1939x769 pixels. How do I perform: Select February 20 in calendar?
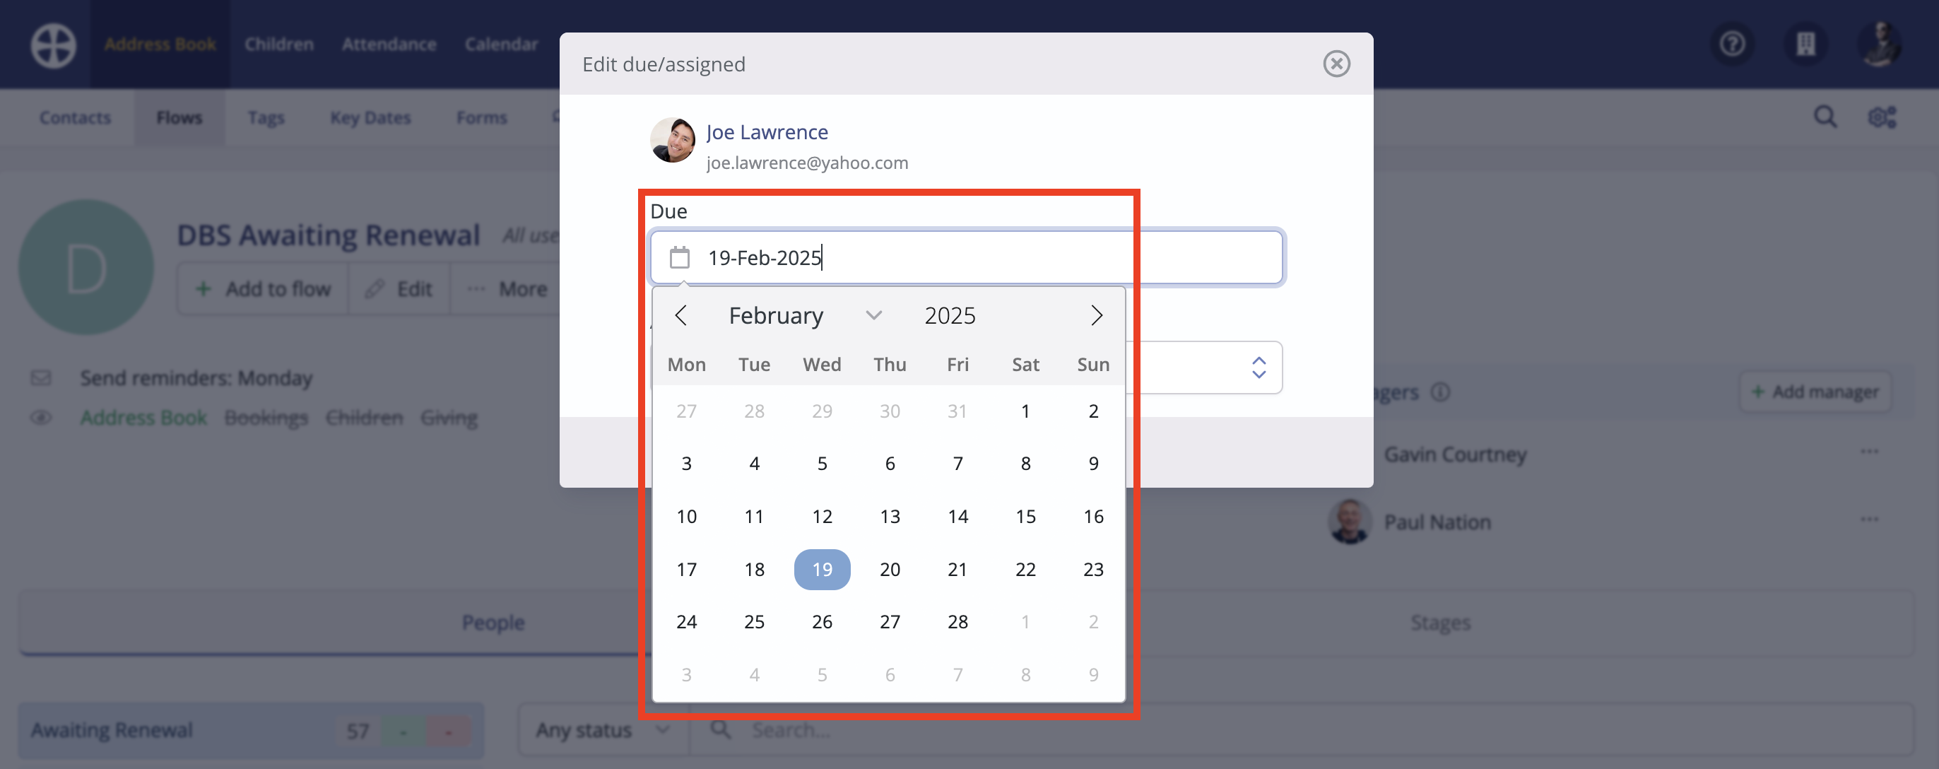(890, 570)
